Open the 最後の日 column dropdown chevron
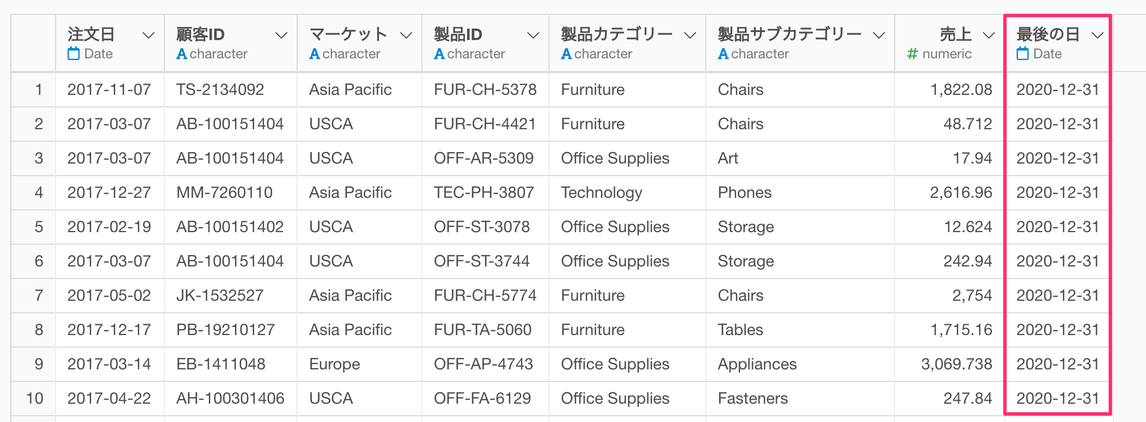 pyautogui.click(x=1097, y=35)
